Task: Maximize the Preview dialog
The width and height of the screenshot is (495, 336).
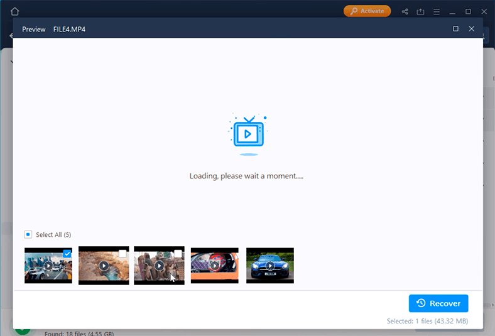Action: (455, 29)
